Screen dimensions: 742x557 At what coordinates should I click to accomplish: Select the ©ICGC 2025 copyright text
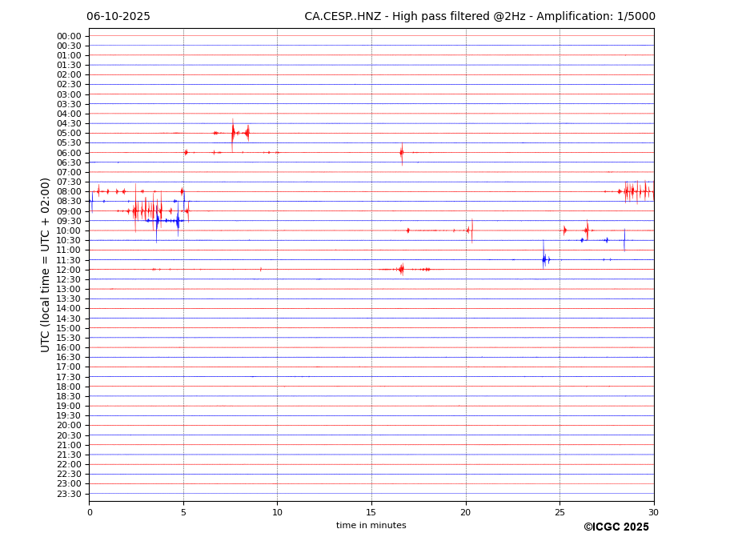pos(616,527)
